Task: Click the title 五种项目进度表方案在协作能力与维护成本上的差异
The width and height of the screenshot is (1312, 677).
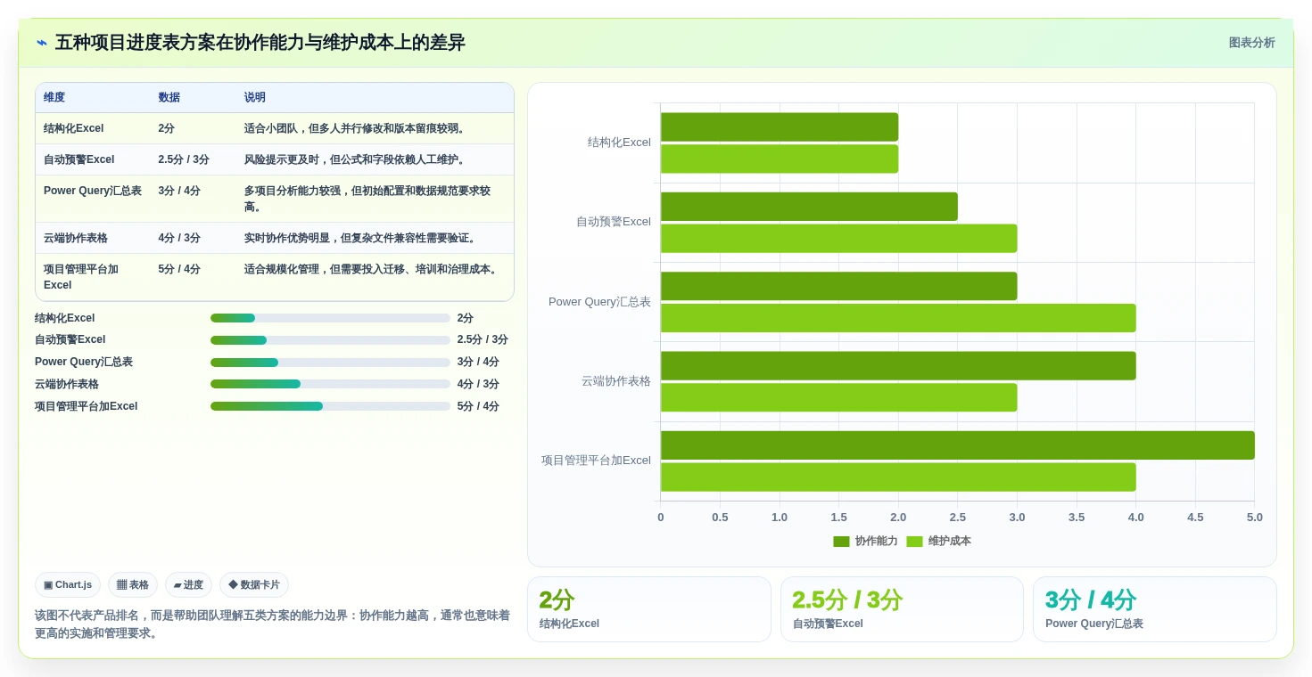Action: [x=260, y=43]
